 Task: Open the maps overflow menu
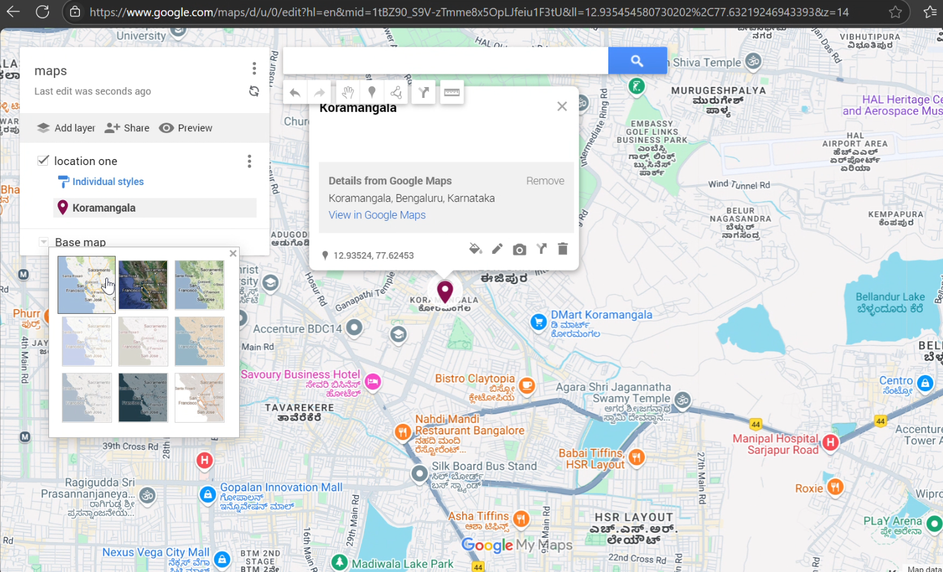254,68
